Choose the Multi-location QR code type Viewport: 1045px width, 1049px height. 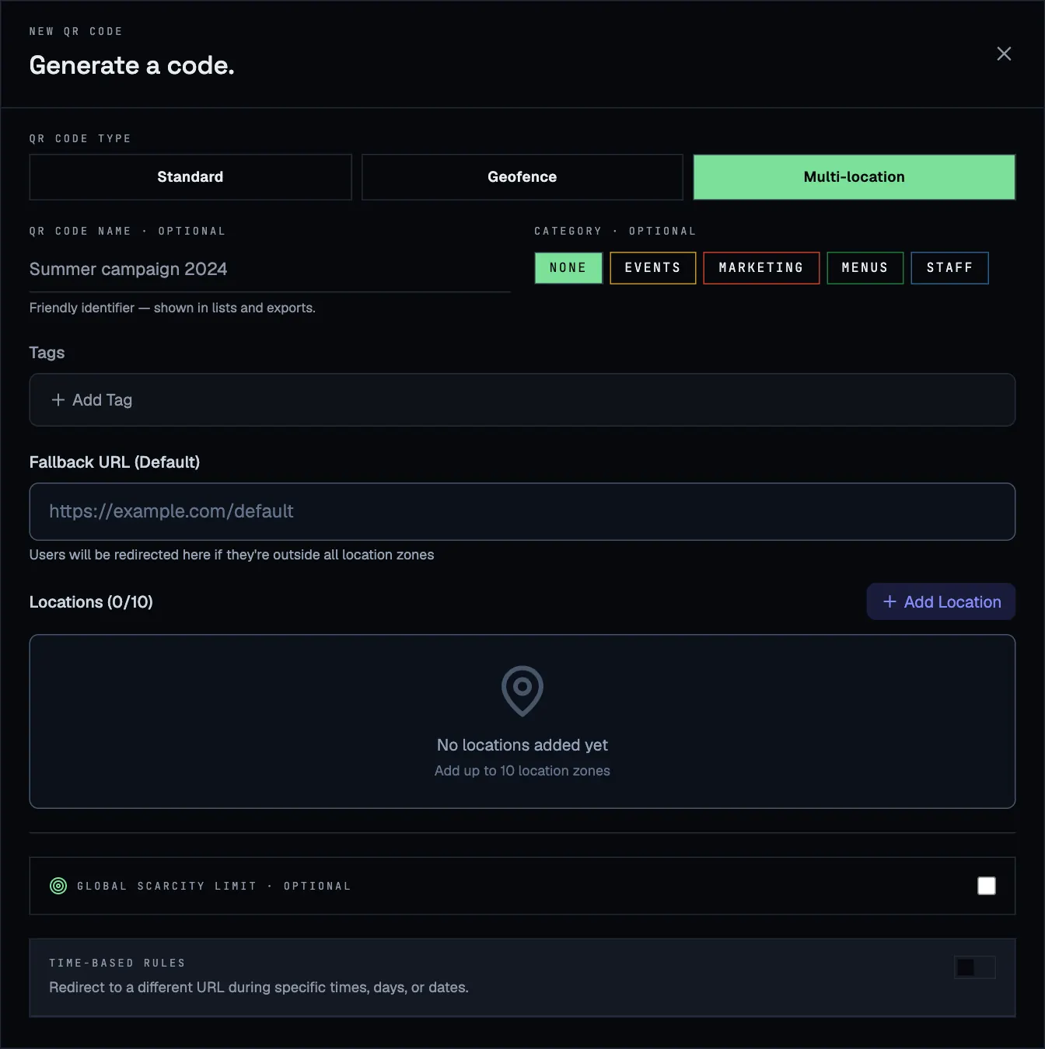pyautogui.click(x=855, y=177)
